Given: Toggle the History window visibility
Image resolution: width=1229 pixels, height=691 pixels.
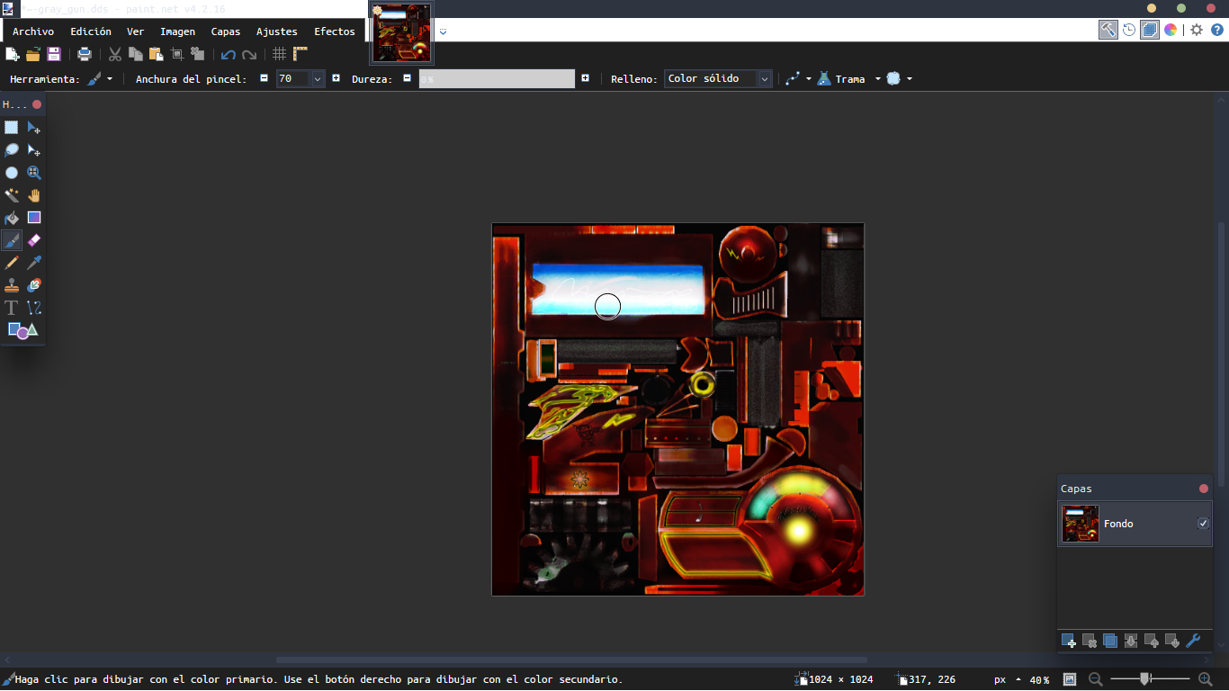Looking at the screenshot, I should (1129, 30).
